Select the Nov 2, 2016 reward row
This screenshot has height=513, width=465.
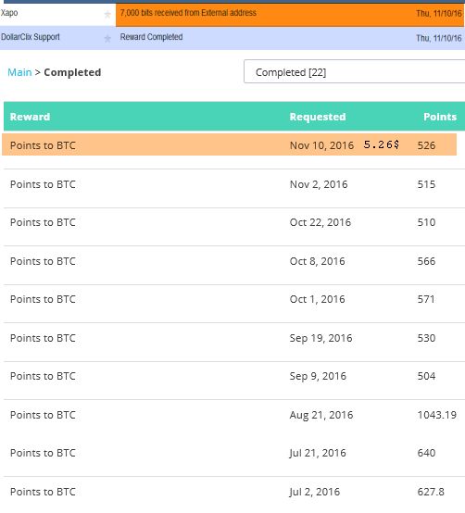click(x=234, y=184)
